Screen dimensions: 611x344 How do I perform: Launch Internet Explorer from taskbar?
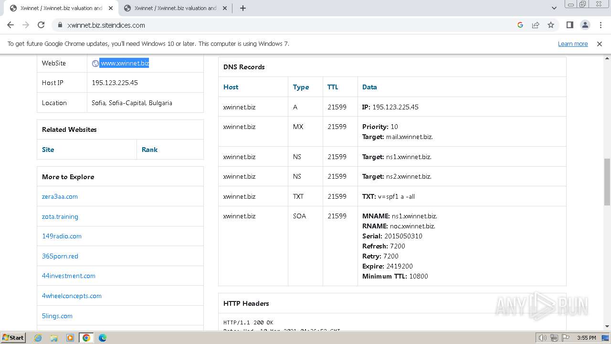[38, 338]
